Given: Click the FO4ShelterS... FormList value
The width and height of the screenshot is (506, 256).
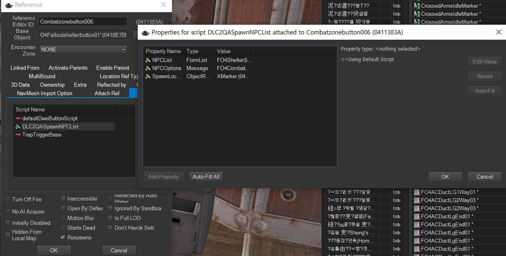Looking at the screenshot, I should [x=235, y=60].
